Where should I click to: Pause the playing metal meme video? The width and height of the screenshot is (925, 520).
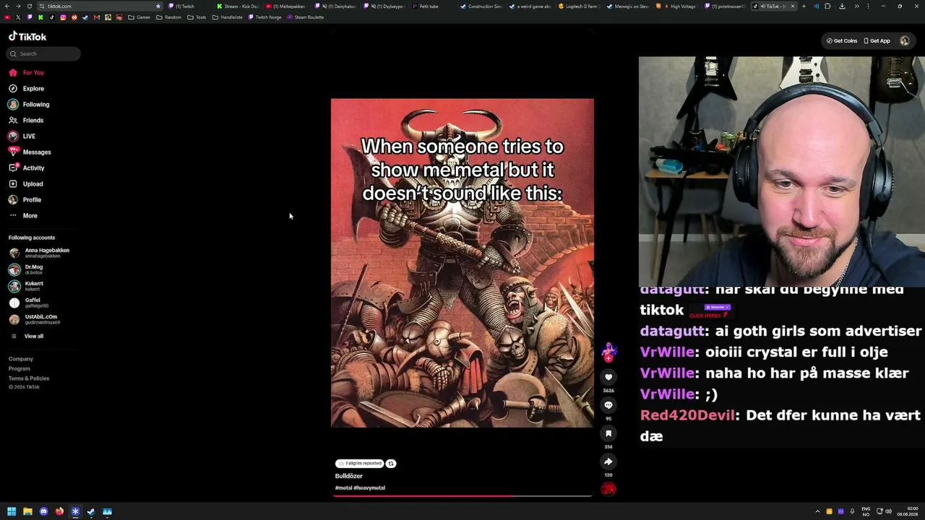462,263
